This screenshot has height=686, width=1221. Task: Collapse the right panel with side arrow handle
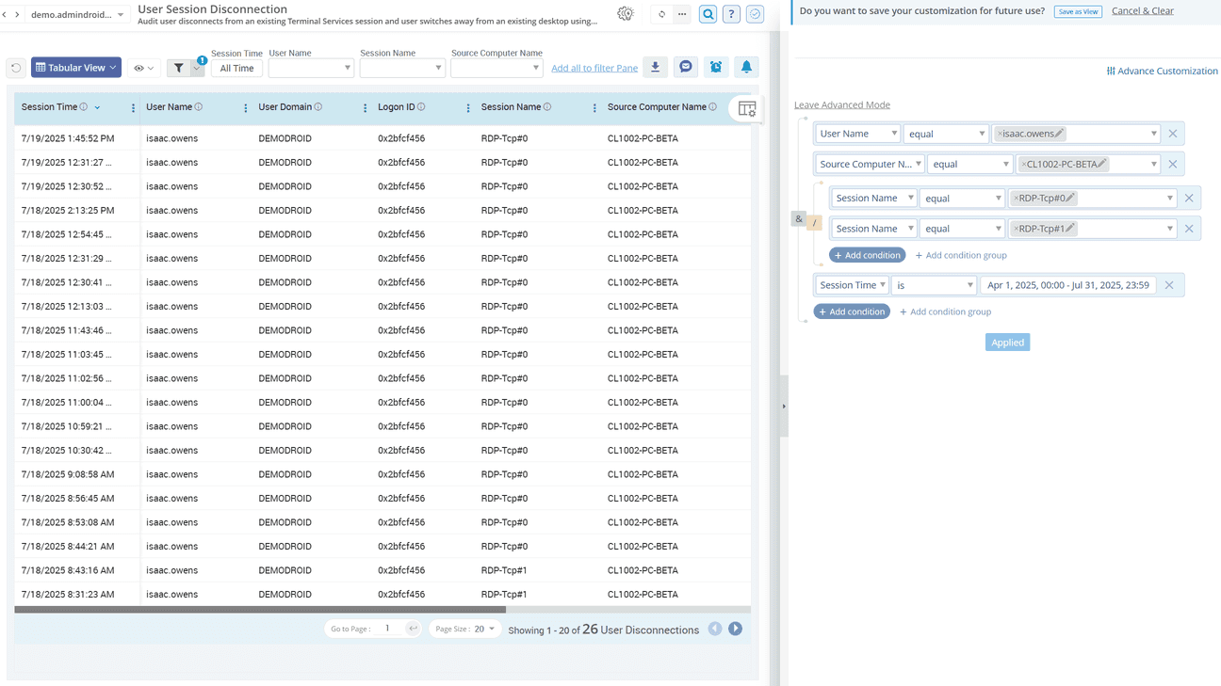(784, 407)
